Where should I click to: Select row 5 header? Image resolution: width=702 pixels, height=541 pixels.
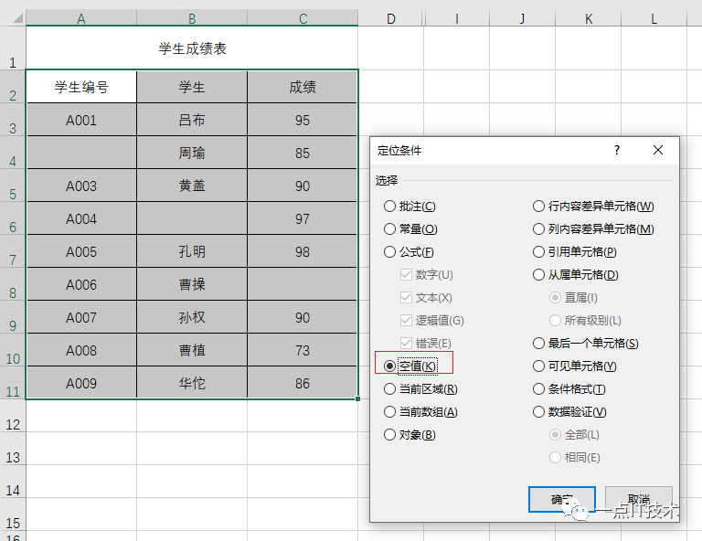click(x=13, y=186)
